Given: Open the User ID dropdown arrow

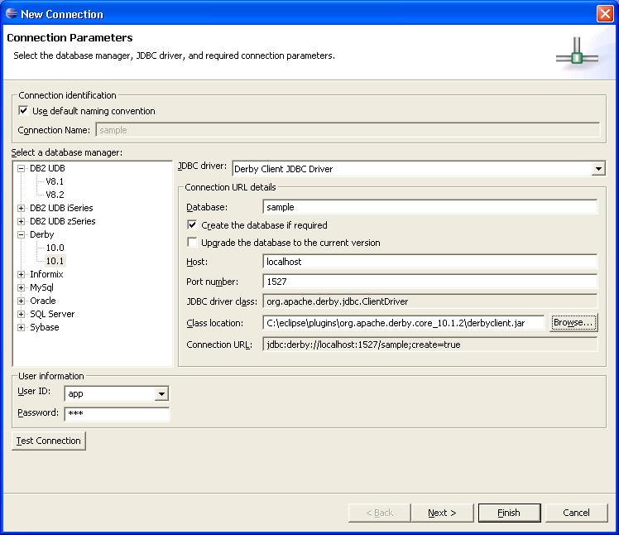Looking at the screenshot, I should click(161, 393).
